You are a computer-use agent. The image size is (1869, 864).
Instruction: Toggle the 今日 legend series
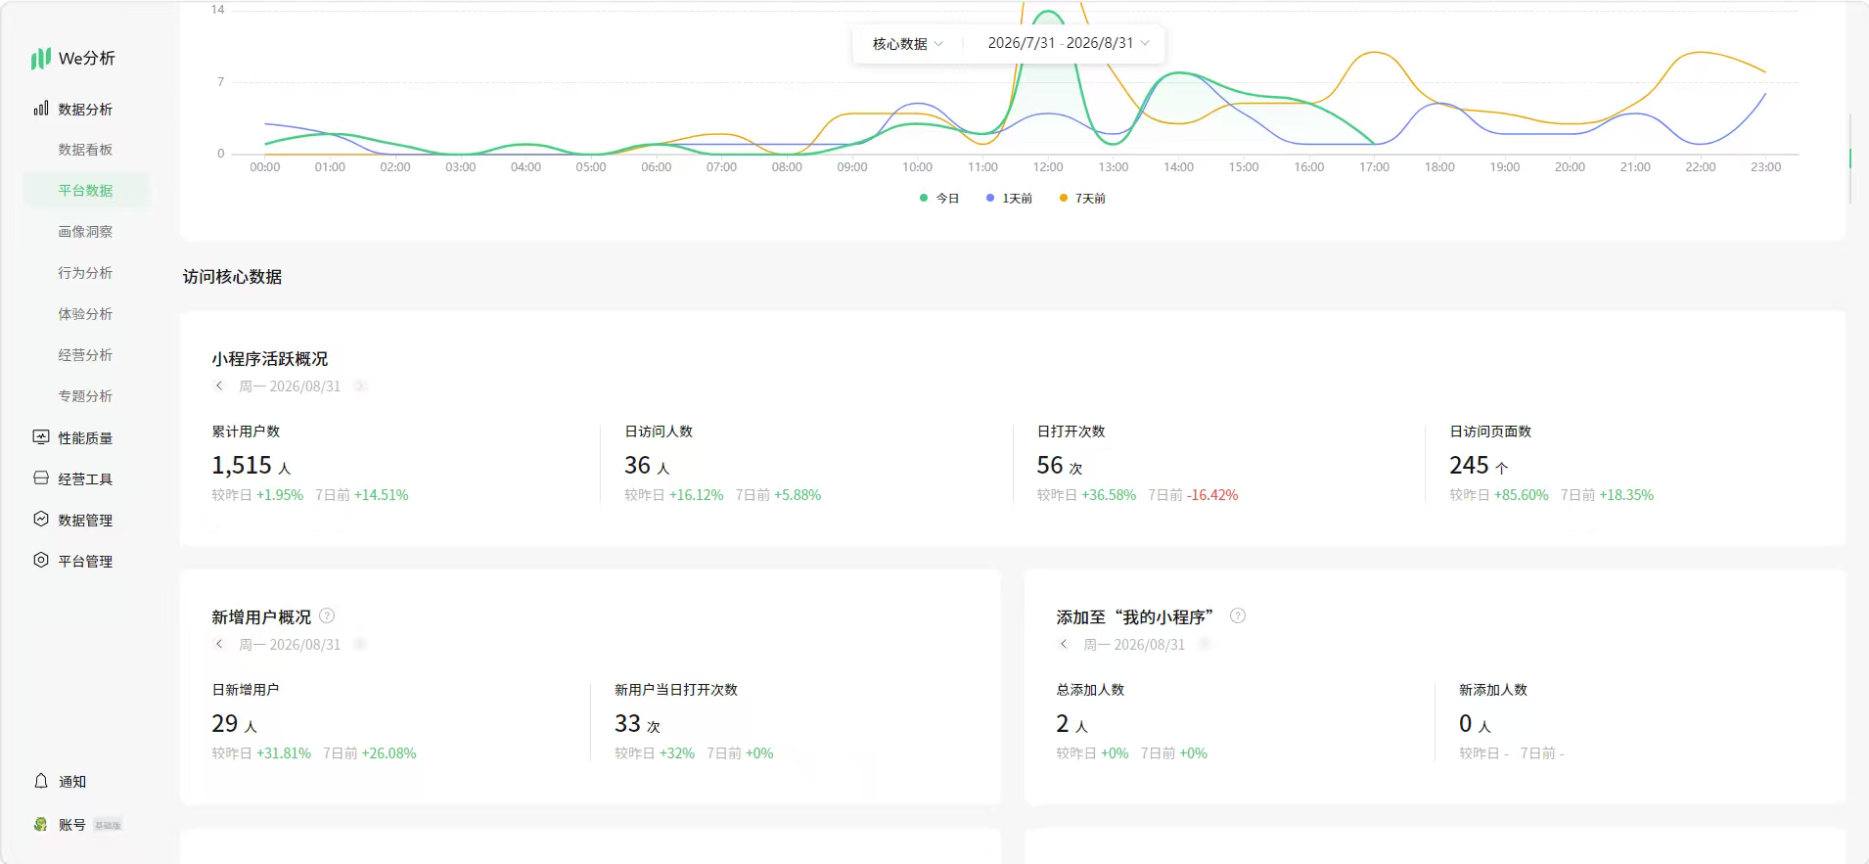[939, 198]
